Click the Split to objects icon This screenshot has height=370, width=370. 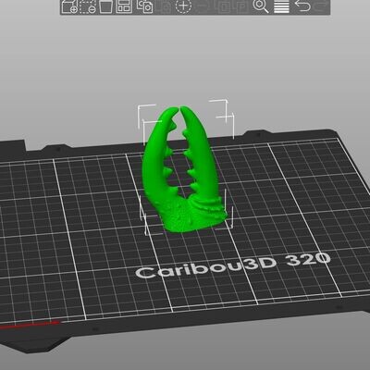point(223,6)
